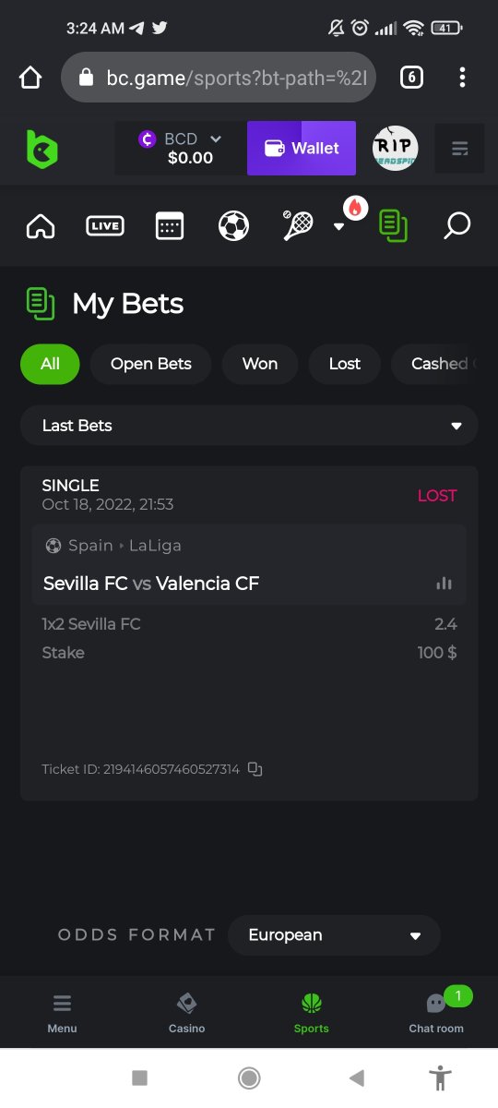Select the tennis racket sport icon

298,225
